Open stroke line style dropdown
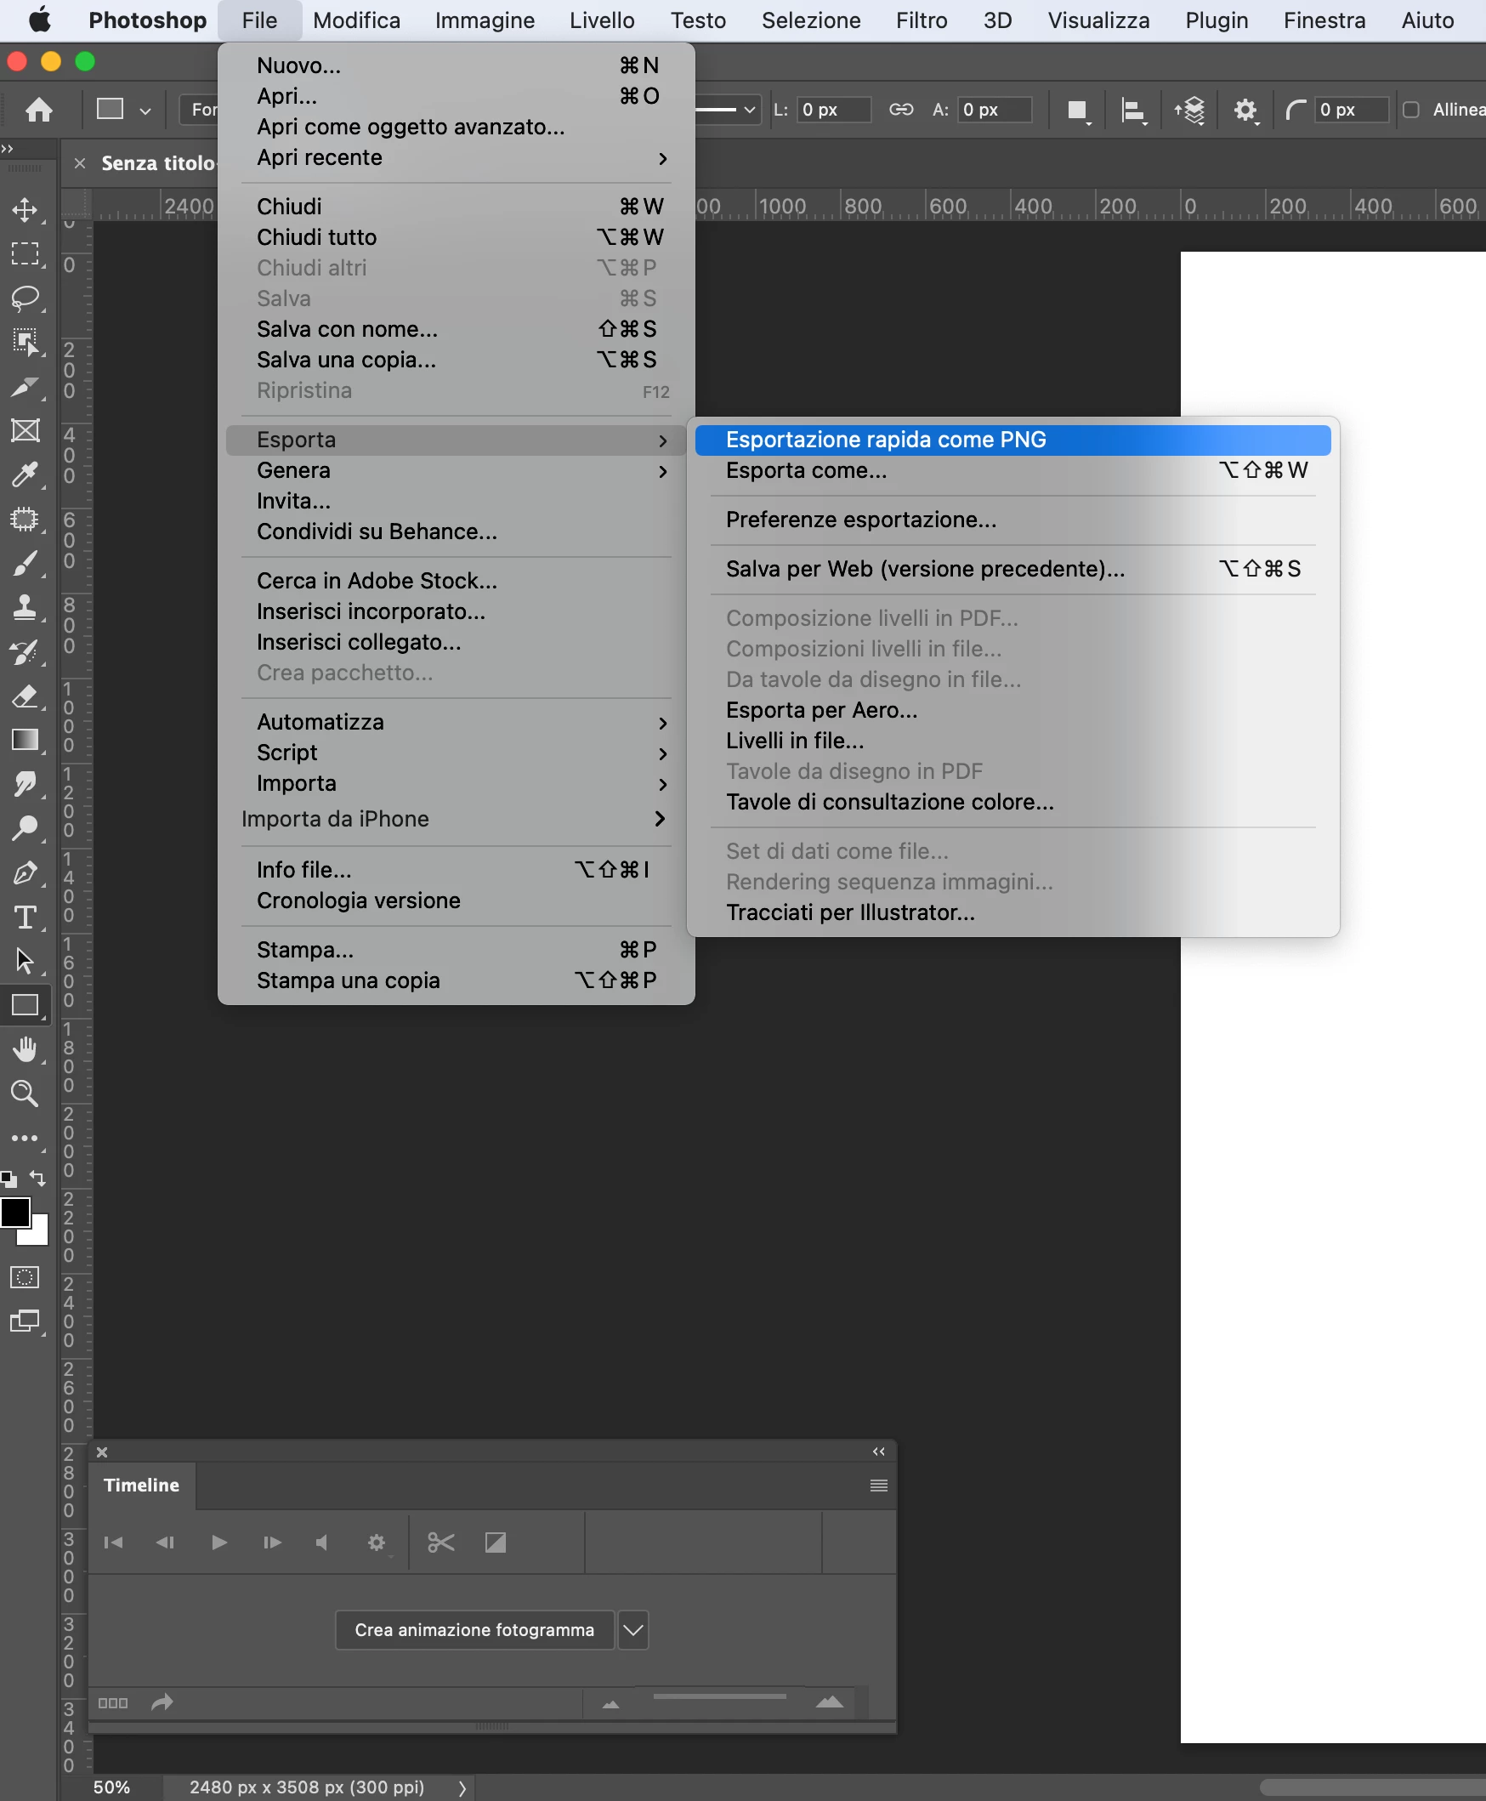This screenshot has width=1486, height=1801. point(749,110)
